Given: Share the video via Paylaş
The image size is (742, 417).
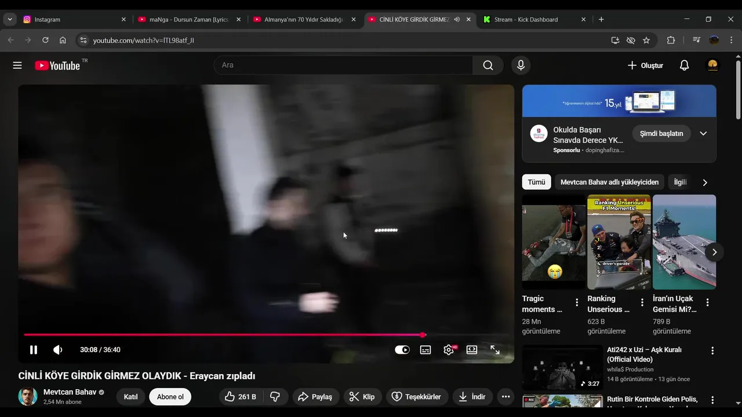Looking at the screenshot, I should [315, 397].
